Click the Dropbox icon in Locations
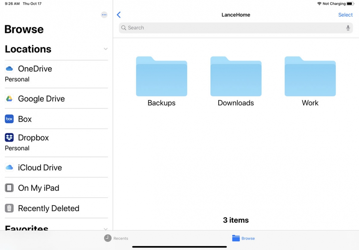This screenshot has height=250, width=359. click(x=9, y=137)
